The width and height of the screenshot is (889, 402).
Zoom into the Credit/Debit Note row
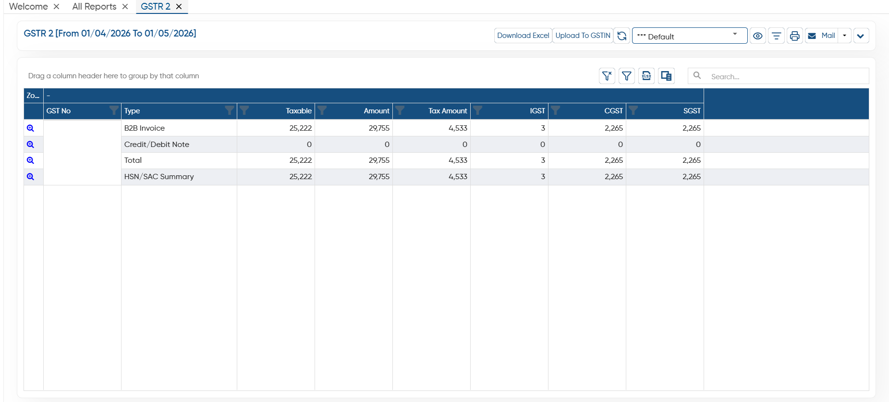(x=30, y=145)
